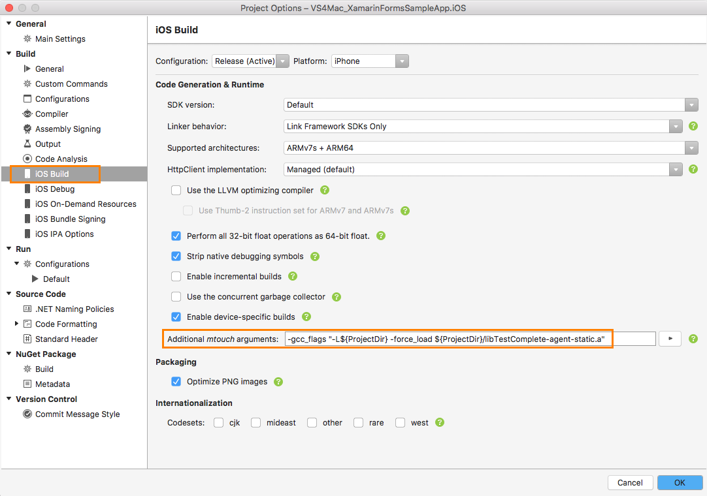Uncheck Strip native debugging symbols

tap(176, 256)
